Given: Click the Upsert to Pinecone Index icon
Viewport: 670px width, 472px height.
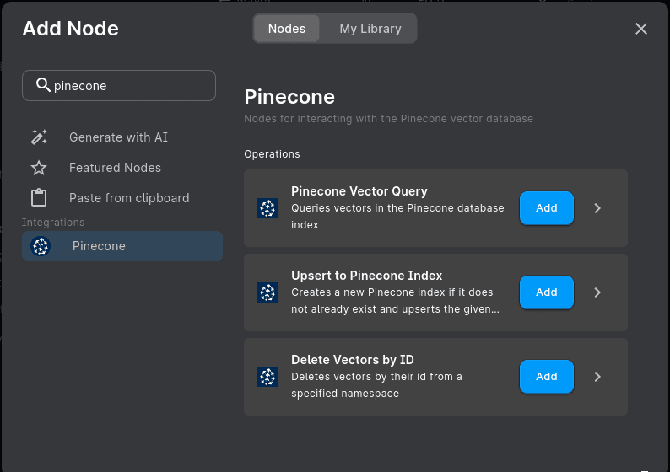Looking at the screenshot, I should 267,292.
